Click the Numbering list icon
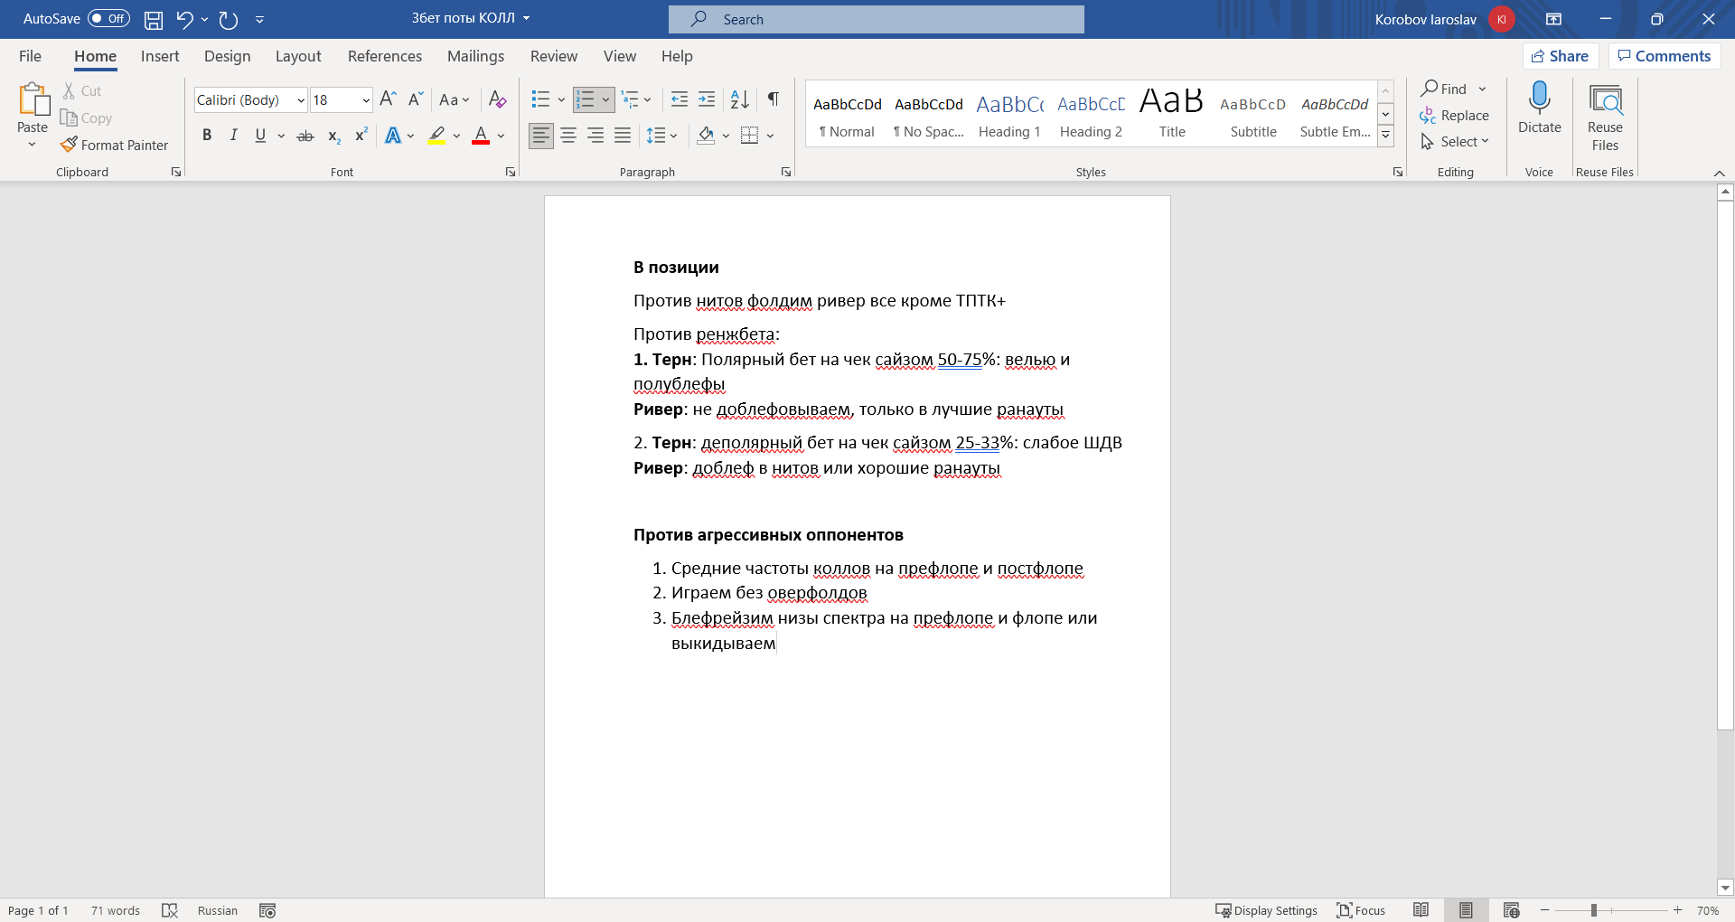 pos(586,99)
